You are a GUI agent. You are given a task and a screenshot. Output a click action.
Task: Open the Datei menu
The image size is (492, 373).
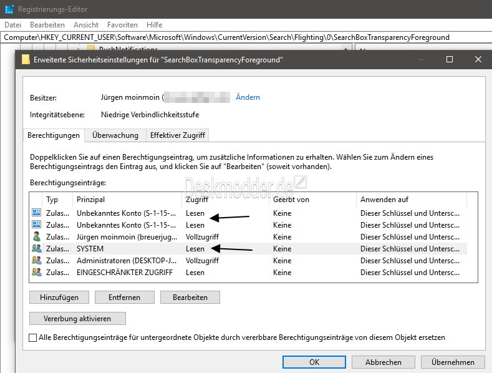[13, 25]
